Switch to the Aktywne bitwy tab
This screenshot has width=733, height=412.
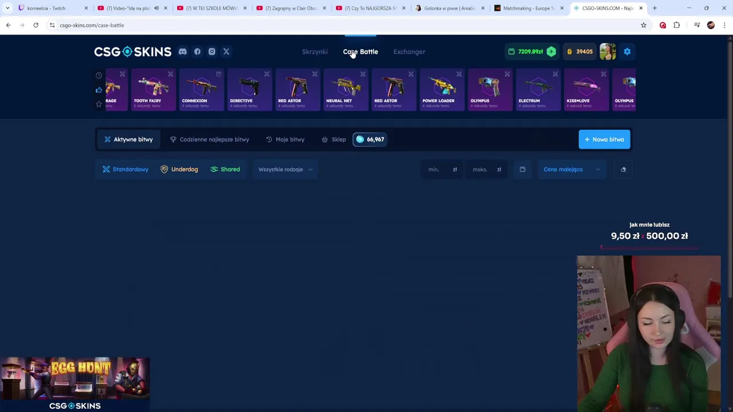(x=128, y=140)
